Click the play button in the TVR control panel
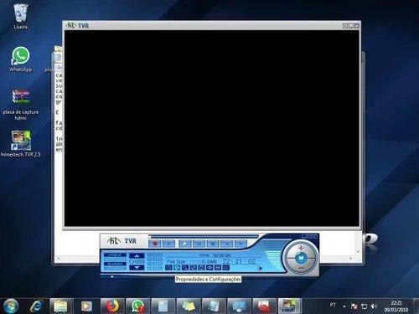The image size is (419, 314). [185, 244]
